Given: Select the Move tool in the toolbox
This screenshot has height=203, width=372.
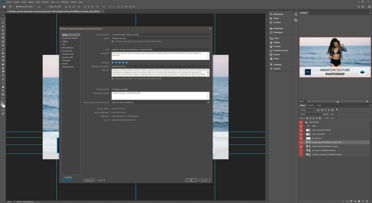Looking at the screenshot, I should tap(3, 15).
